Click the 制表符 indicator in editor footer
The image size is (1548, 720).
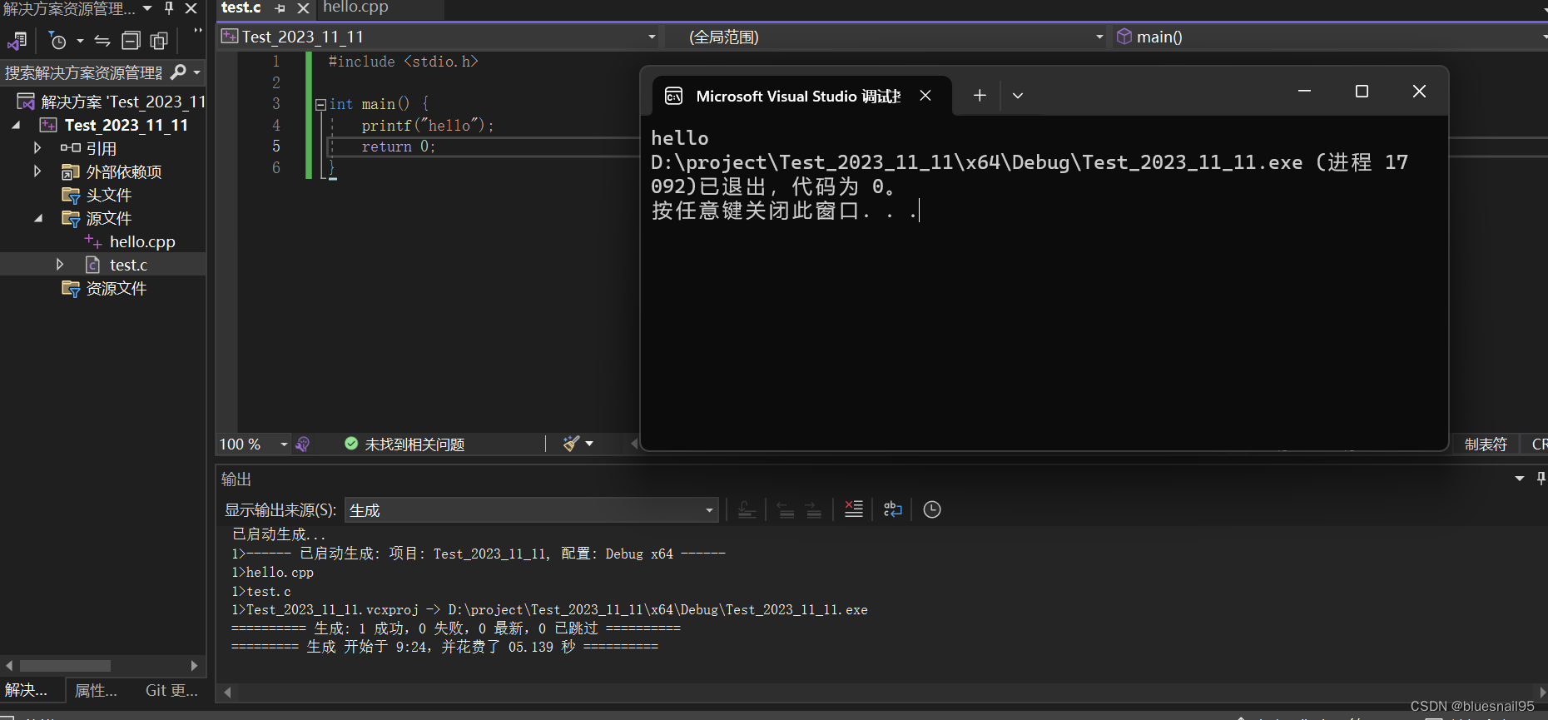point(1486,444)
